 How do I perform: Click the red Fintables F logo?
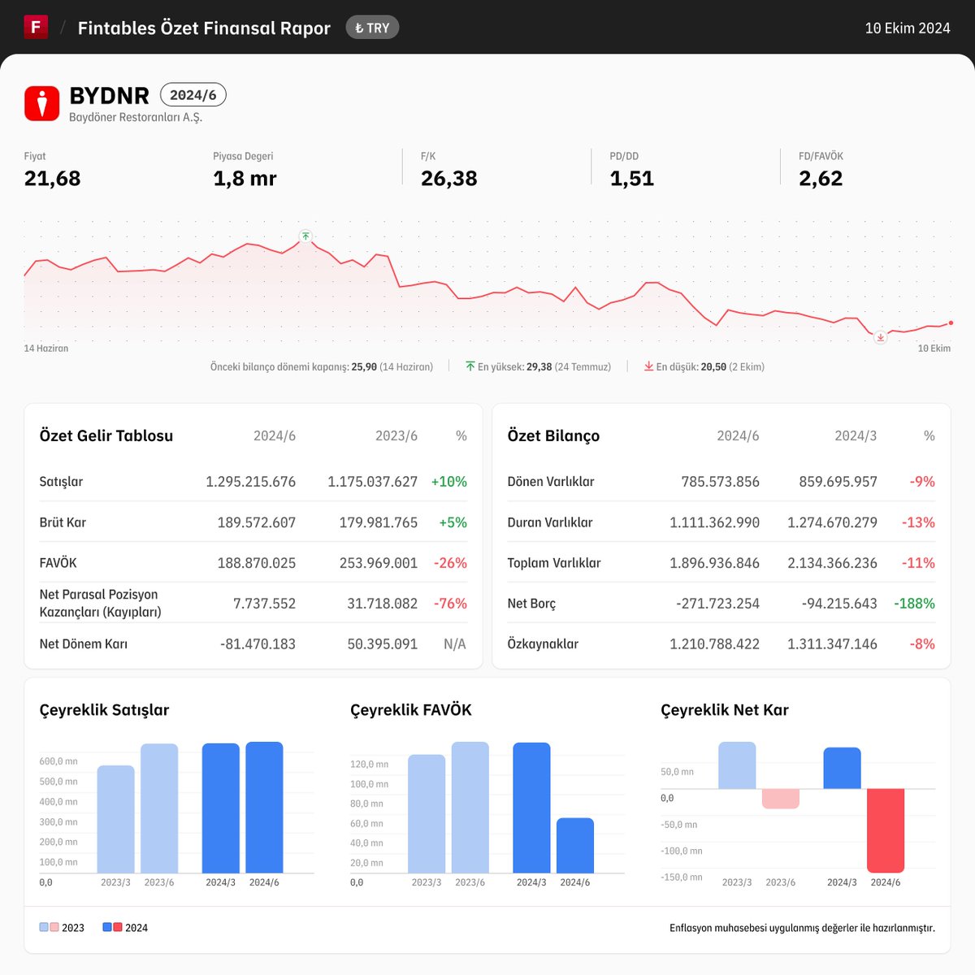36,27
